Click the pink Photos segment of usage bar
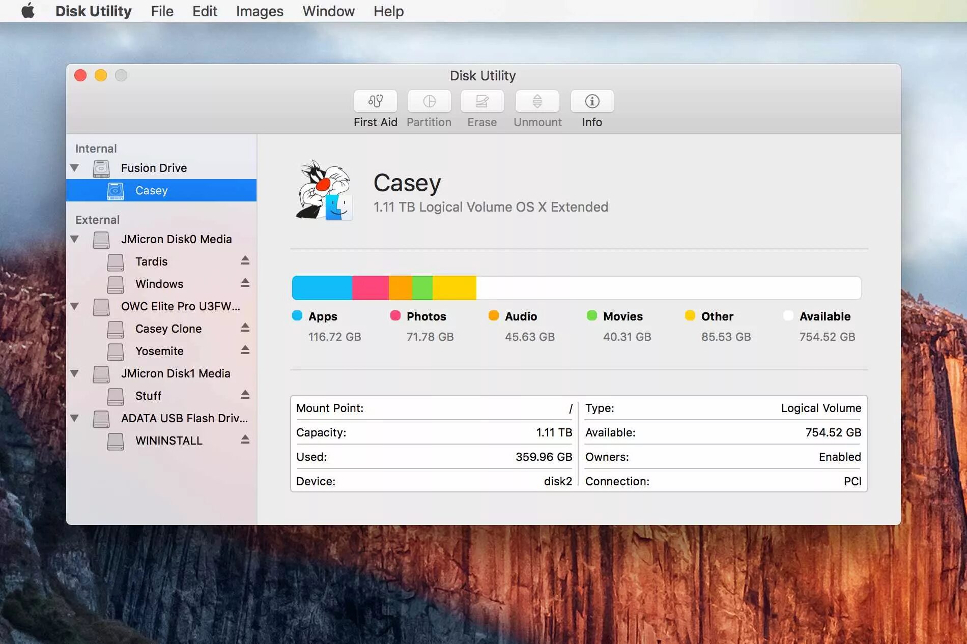Screen dimensions: 967x644 pyautogui.click(x=371, y=288)
